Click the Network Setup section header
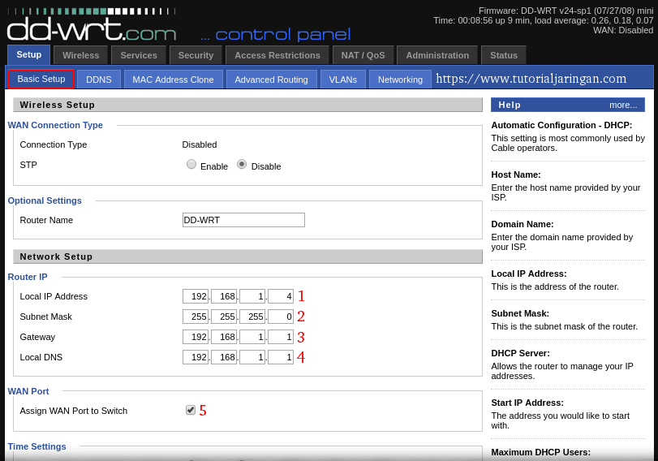 (247, 256)
